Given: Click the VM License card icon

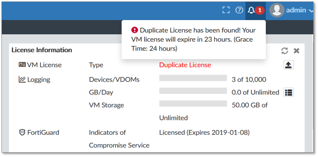Looking at the screenshot, I should (x=22, y=65).
